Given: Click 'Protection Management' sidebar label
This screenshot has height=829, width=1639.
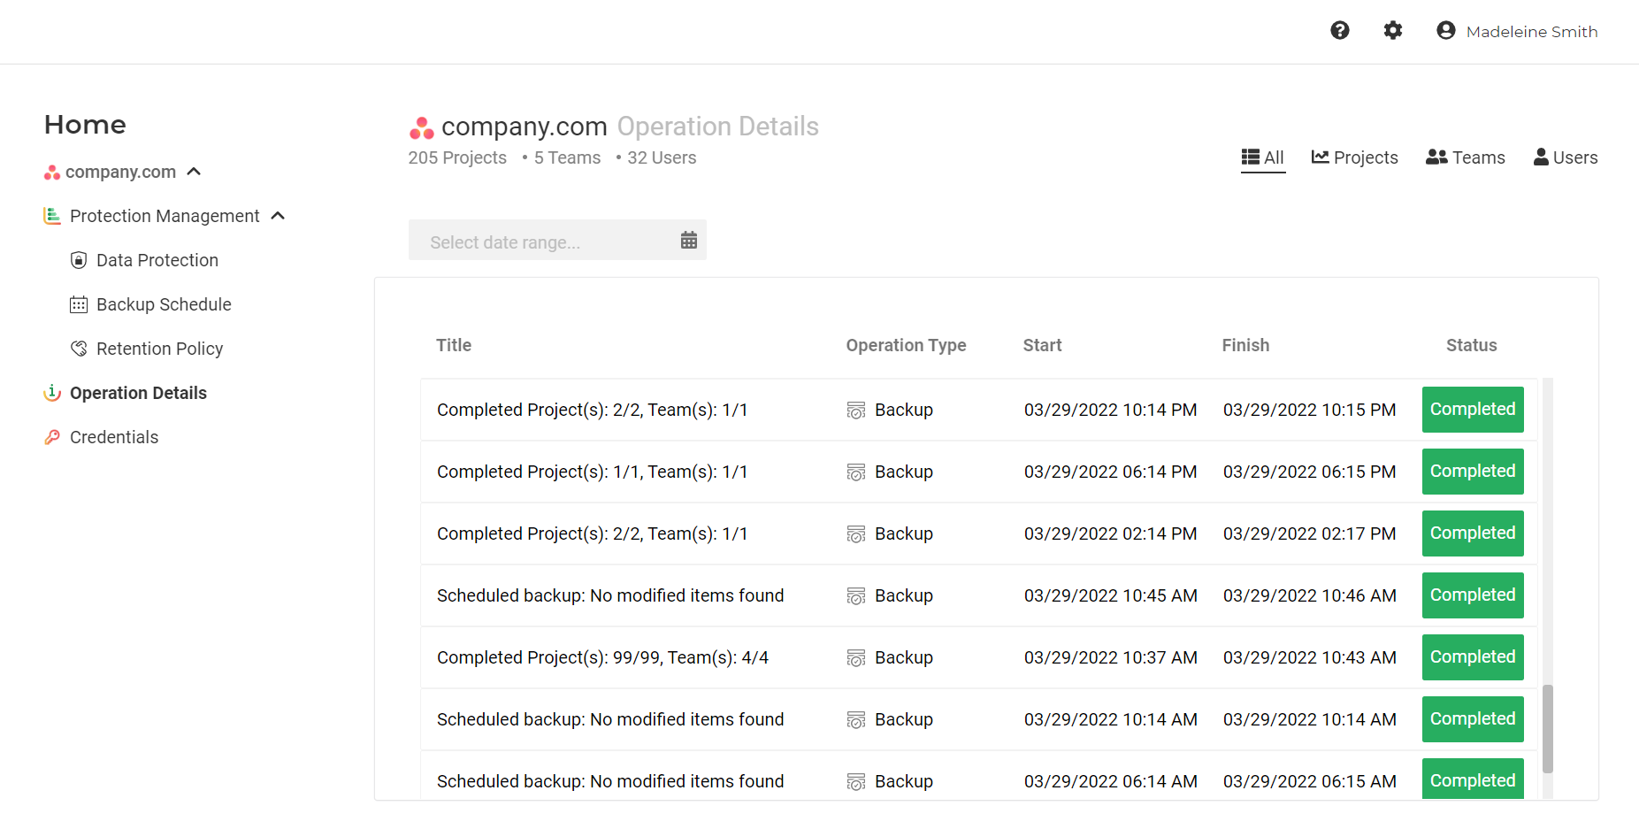Looking at the screenshot, I should 165,216.
